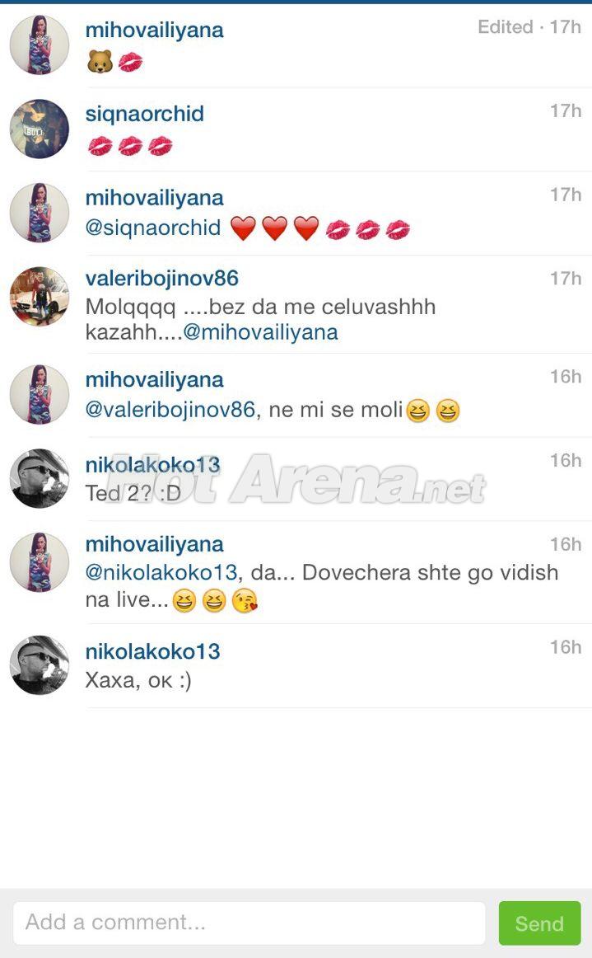Select the bear and kiss emoji comment
Screen dimensions: 592x958
tap(114, 62)
